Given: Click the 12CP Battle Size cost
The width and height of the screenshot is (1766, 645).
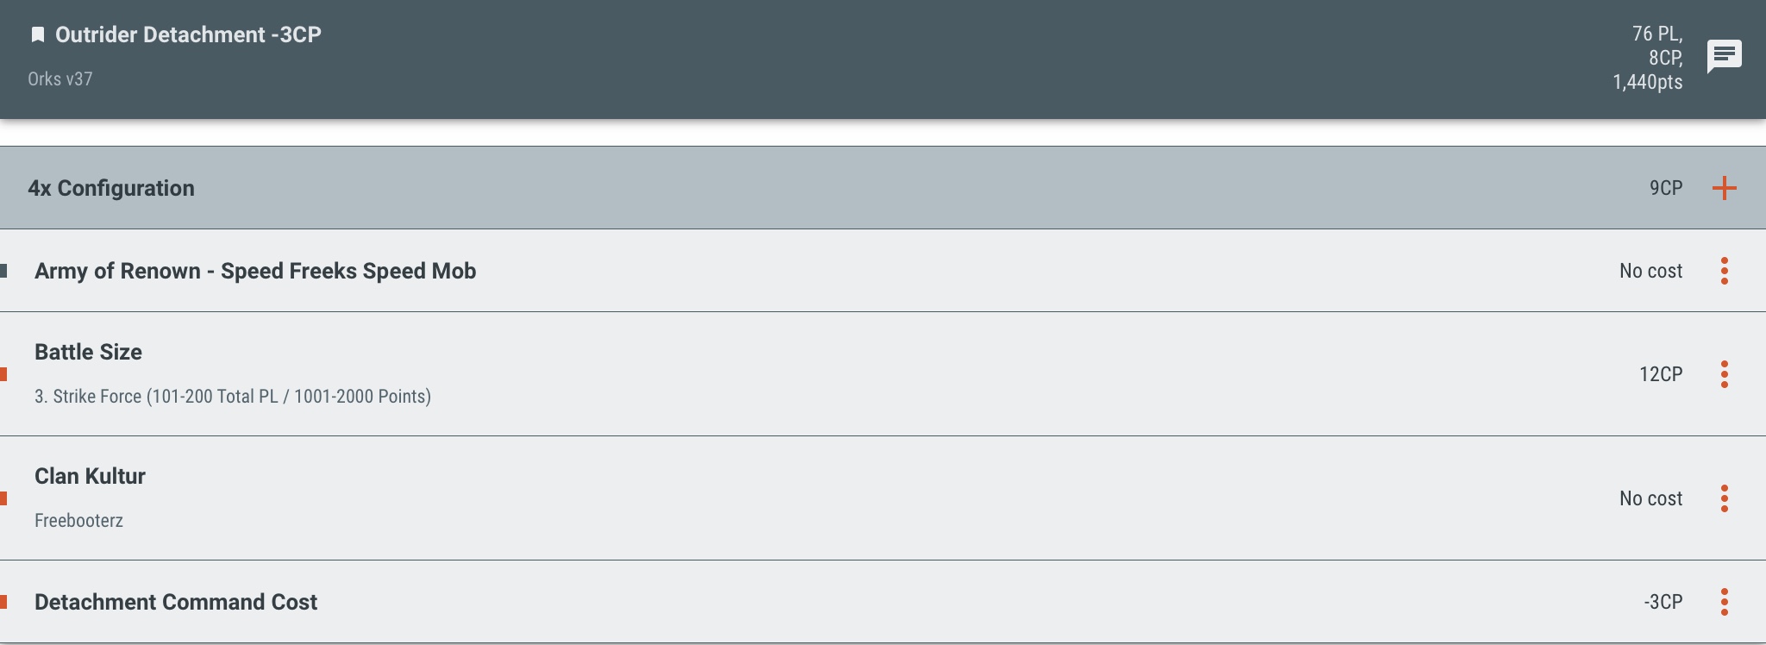Looking at the screenshot, I should pyautogui.click(x=1660, y=374).
